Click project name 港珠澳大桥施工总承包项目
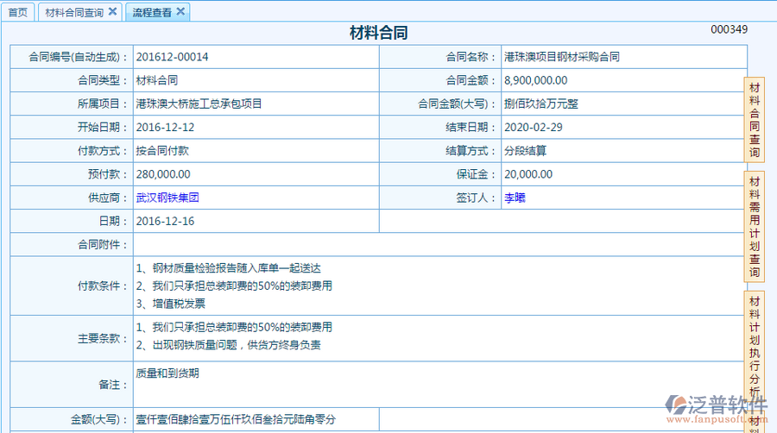 pos(199,104)
